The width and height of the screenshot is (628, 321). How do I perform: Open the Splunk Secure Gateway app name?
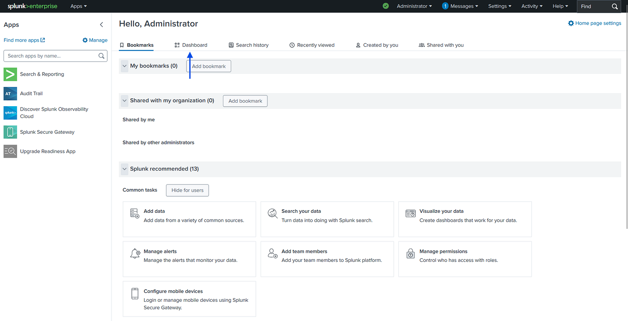pos(47,132)
